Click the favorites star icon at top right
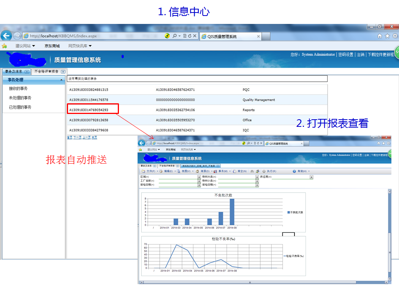Image resolution: width=399 pixels, height=286 pixels. coord(387,36)
